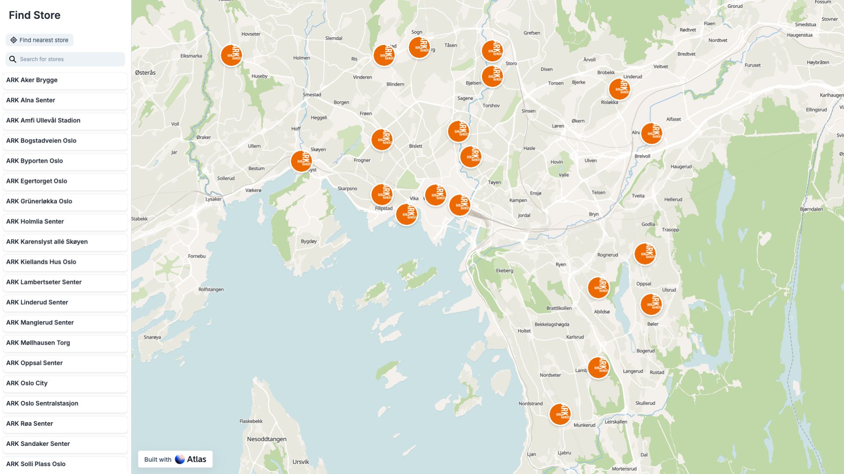The image size is (844, 474).
Task: Select ARK Røa Senter in the sidebar
Action: point(65,424)
